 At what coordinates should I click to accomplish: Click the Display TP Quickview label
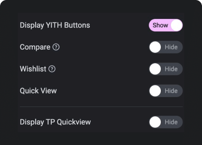[x=55, y=122]
